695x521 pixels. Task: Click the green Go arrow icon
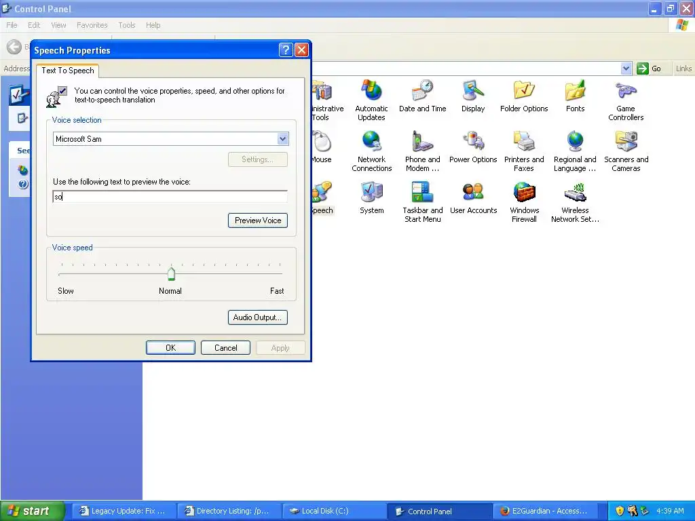(642, 69)
